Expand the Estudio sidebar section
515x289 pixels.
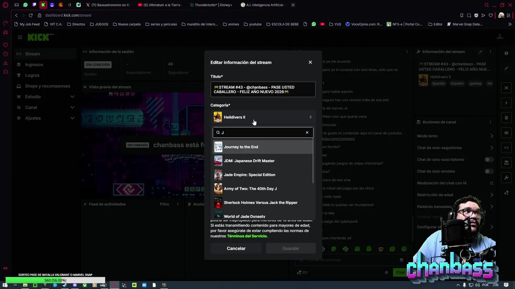[45, 97]
